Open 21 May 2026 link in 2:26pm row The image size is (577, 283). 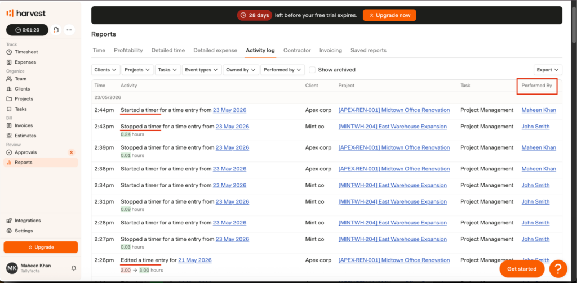pyautogui.click(x=195, y=260)
